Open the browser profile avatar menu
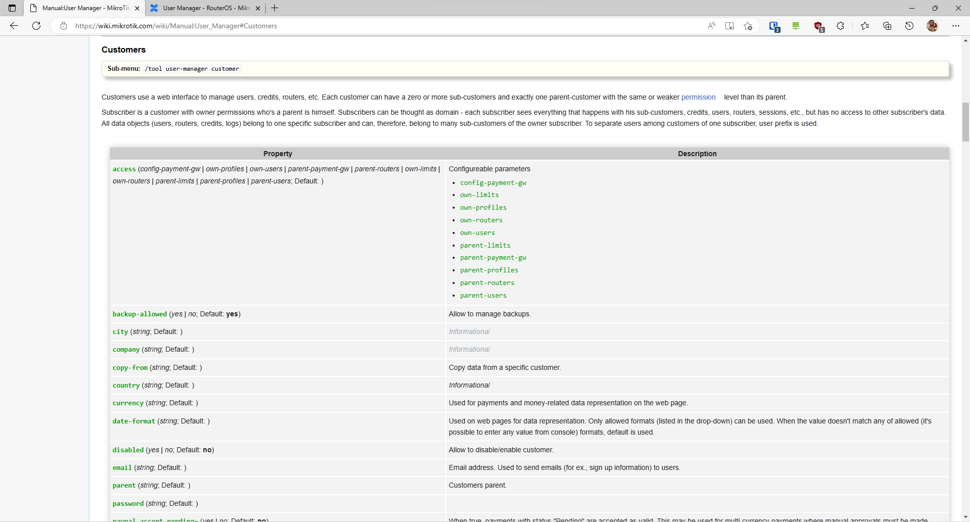The width and height of the screenshot is (970, 522). click(933, 26)
